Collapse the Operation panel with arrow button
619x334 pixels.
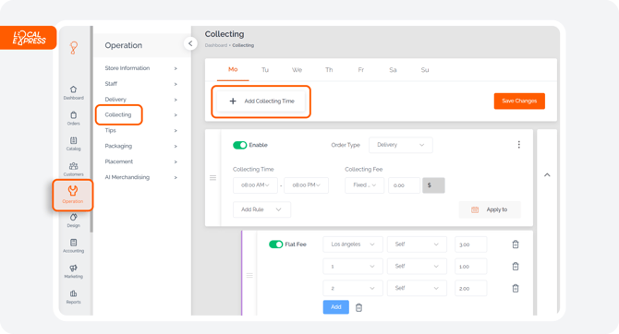190,43
